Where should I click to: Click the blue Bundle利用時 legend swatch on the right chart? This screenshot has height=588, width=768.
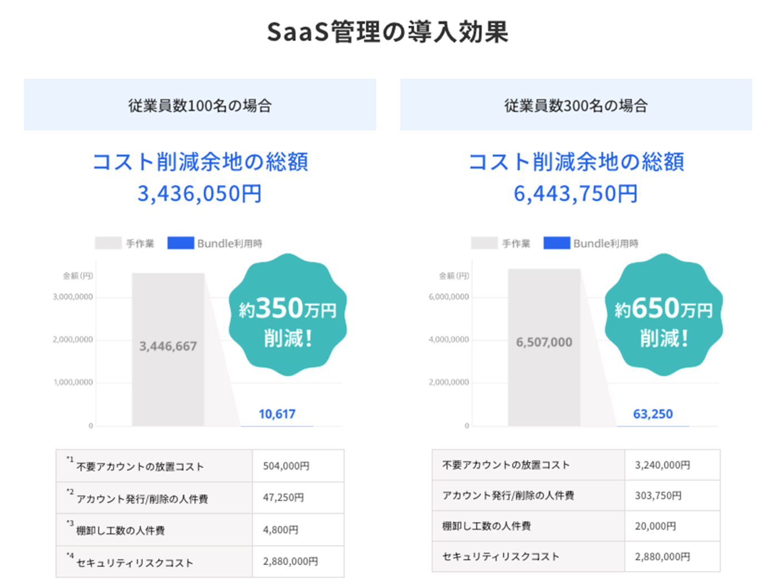(x=557, y=243)
